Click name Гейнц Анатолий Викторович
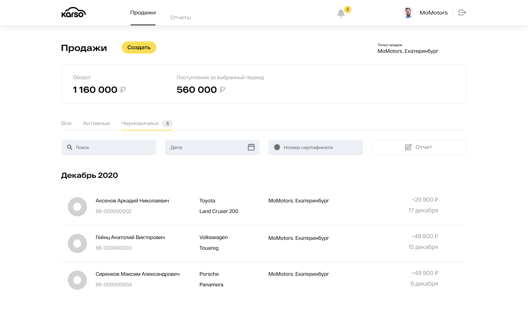 click(x=130, y=237)
